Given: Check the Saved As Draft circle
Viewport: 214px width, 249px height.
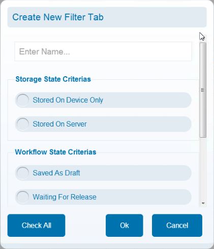Looking at the screenshot, I should click(x=22, y=173).
